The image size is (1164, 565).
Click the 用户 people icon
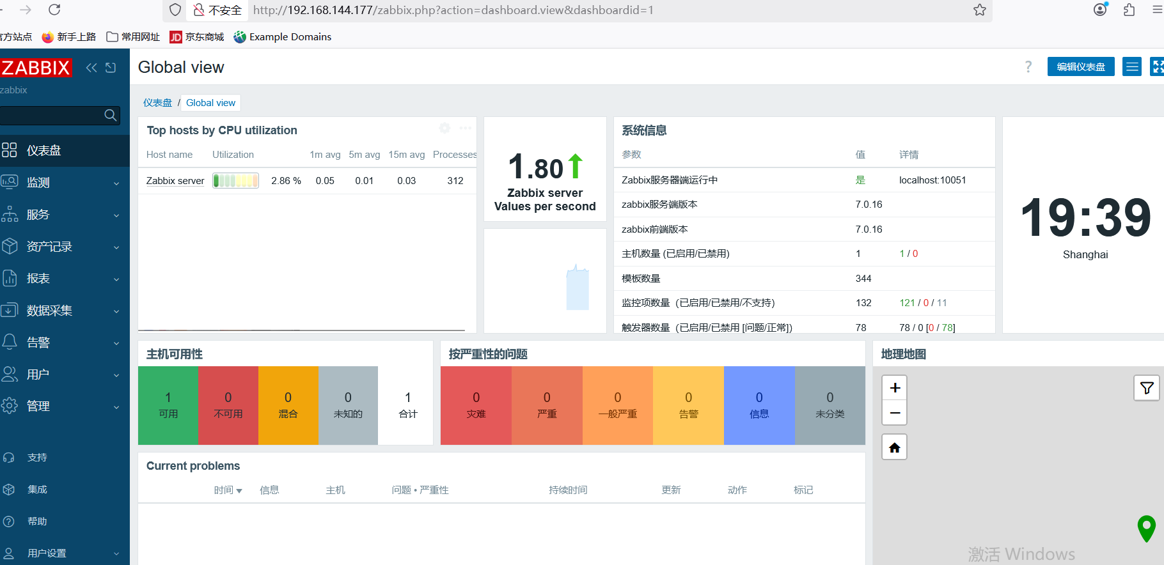(10, 374)
